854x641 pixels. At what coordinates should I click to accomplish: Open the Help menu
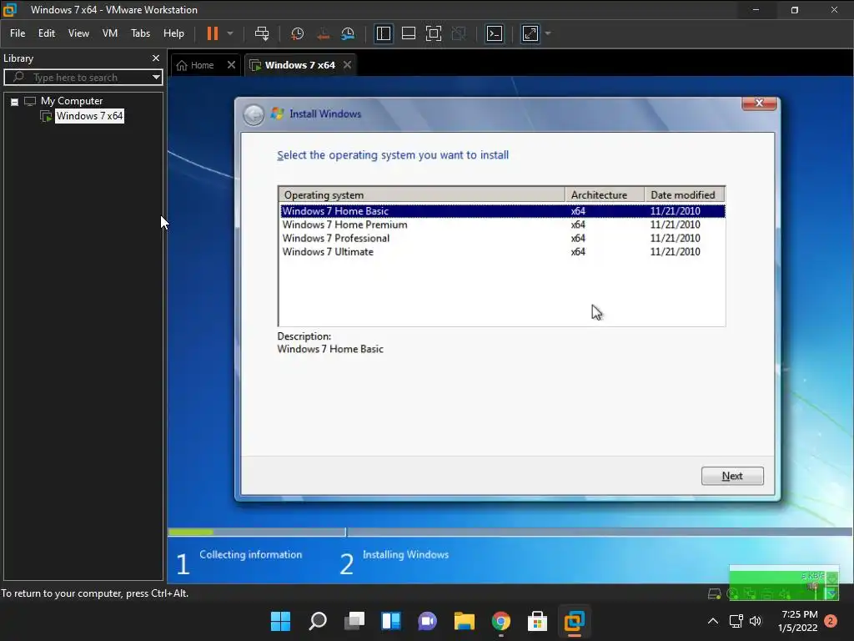(173, 33)
